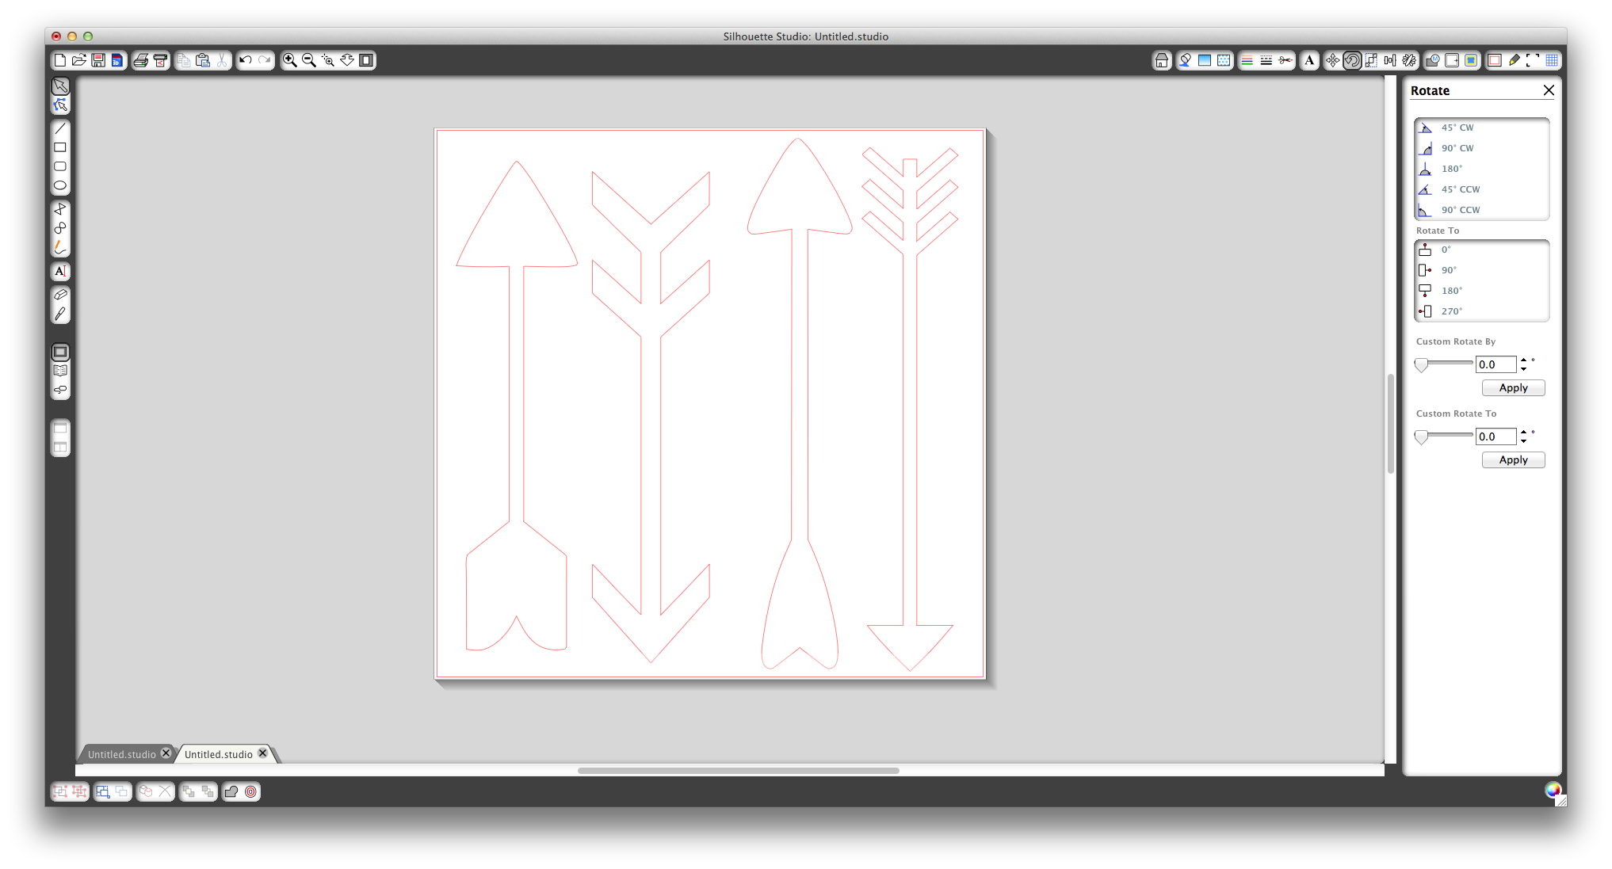Switch to the first Untitled.studio tab

(122, 754)
